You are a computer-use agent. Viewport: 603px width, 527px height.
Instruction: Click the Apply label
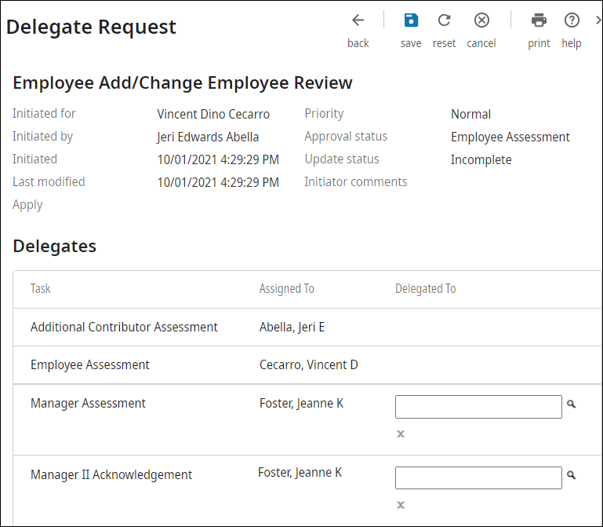coord(27,205)
